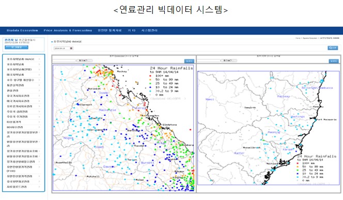Open the Price Analysis & Forecasting menu
The image size is (343, 200).
[x=68, y=30]
